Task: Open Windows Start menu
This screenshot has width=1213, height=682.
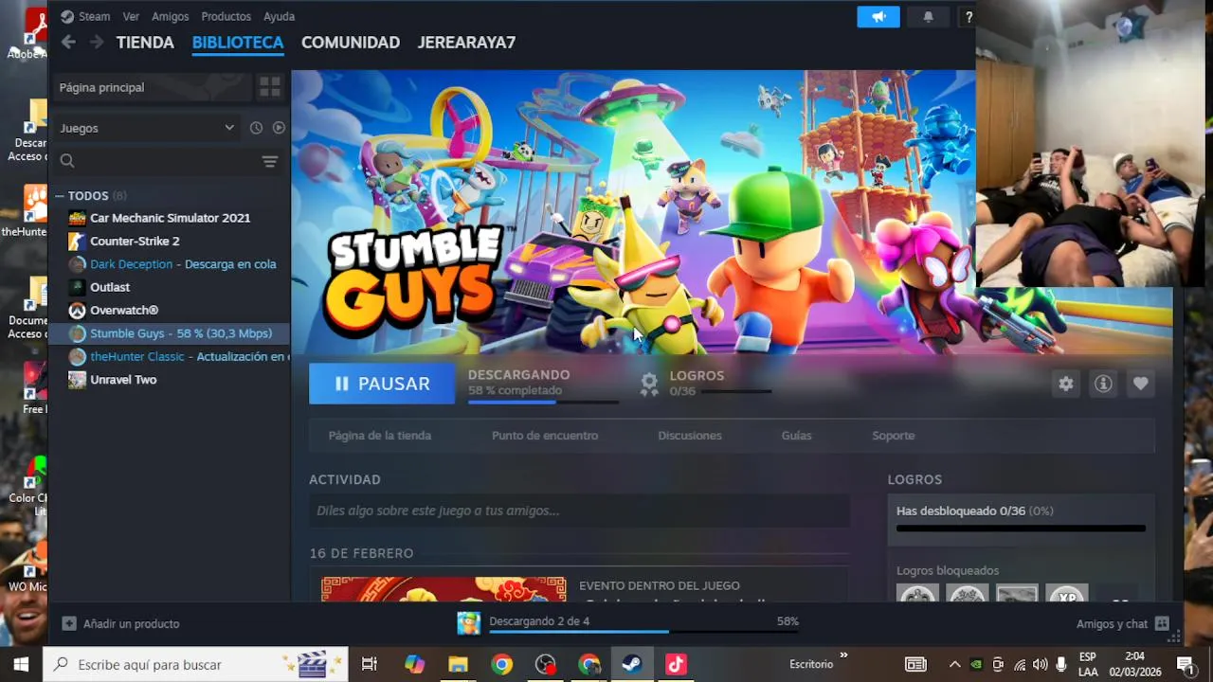Action: [21, 664]
